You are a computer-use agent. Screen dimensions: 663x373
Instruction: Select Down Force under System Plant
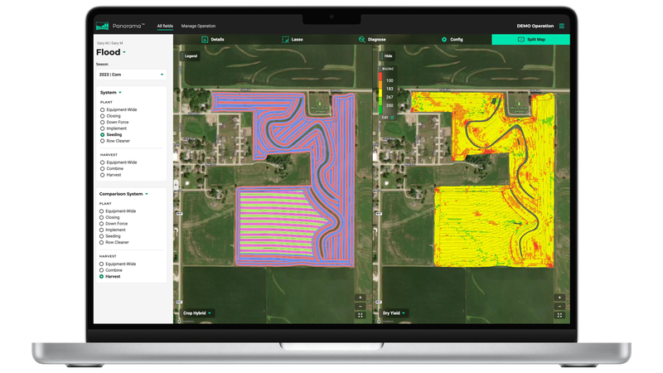[114, 122]
